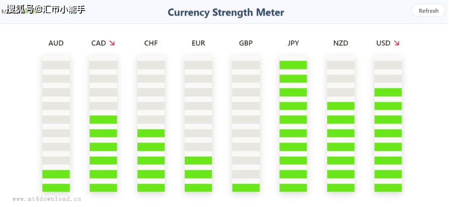The image size is (449, 207).
Task: Select the AUD currency label
Action: (56, 43)
